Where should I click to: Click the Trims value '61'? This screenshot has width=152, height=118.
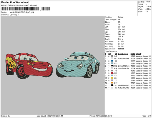[x=119, y=24]
